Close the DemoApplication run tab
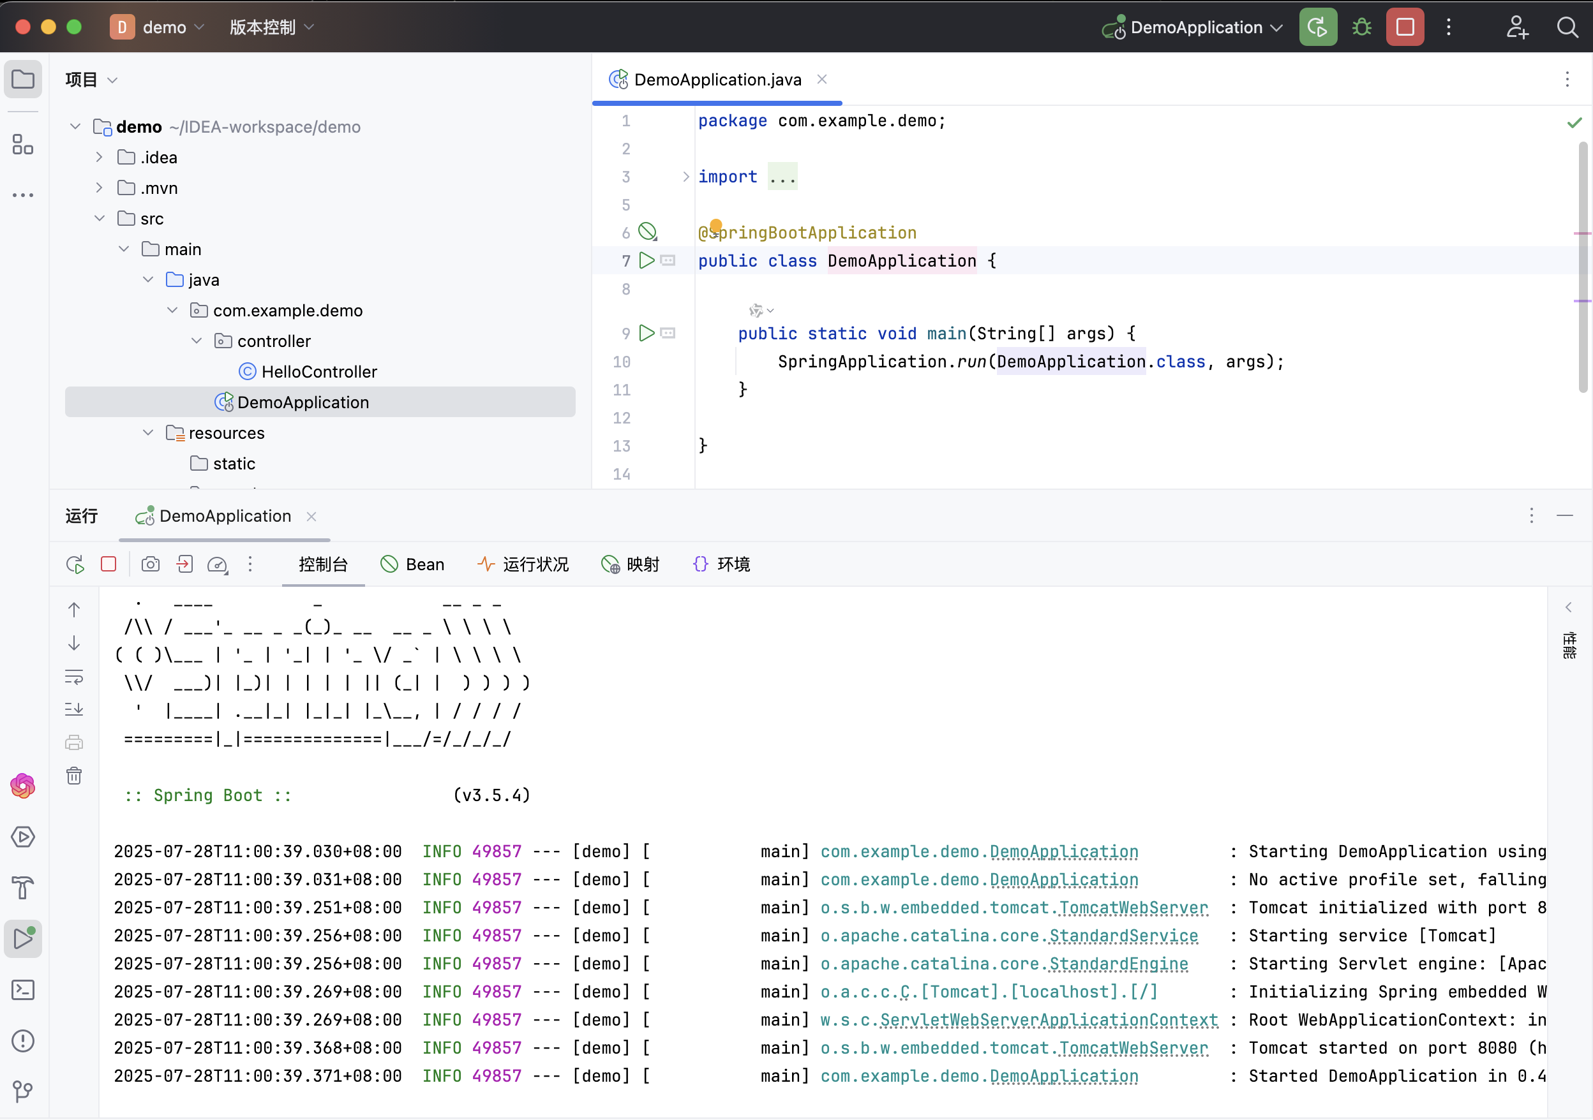Screen dimensions: 1593x1120 click(311, 516)
